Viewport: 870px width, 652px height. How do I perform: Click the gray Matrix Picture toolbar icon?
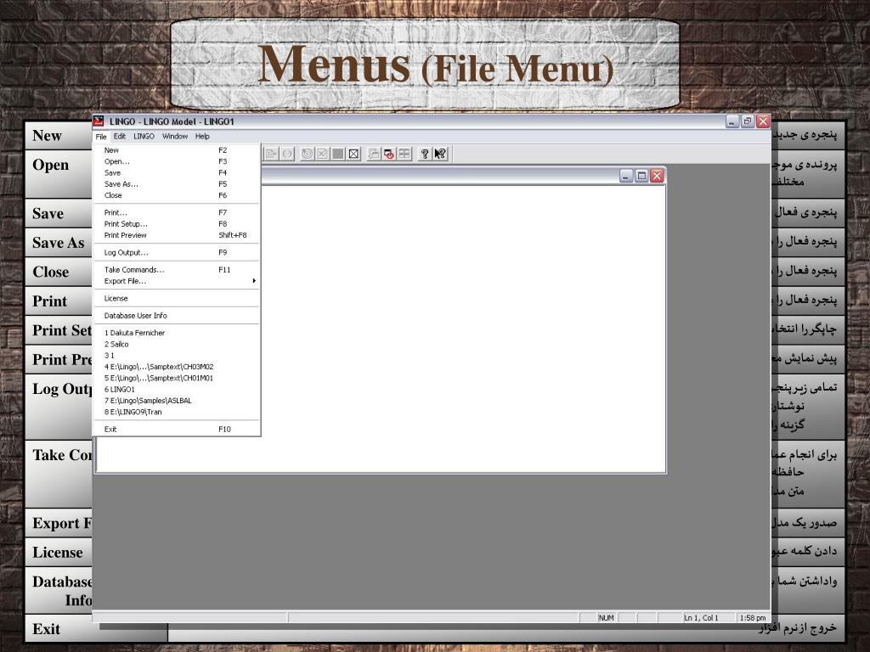point(338,154)
